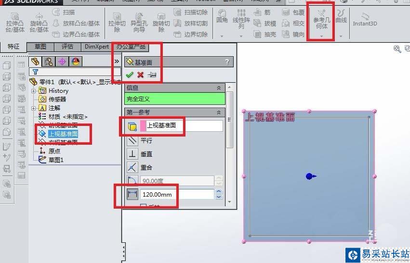Screen dimensions: 410x263
Task: Click the 扫描 sweep feature tool
Action: coord(64,13)
